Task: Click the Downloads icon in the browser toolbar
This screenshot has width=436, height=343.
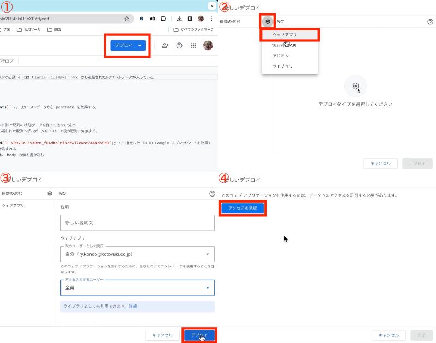Action: [x=179, y=18]
